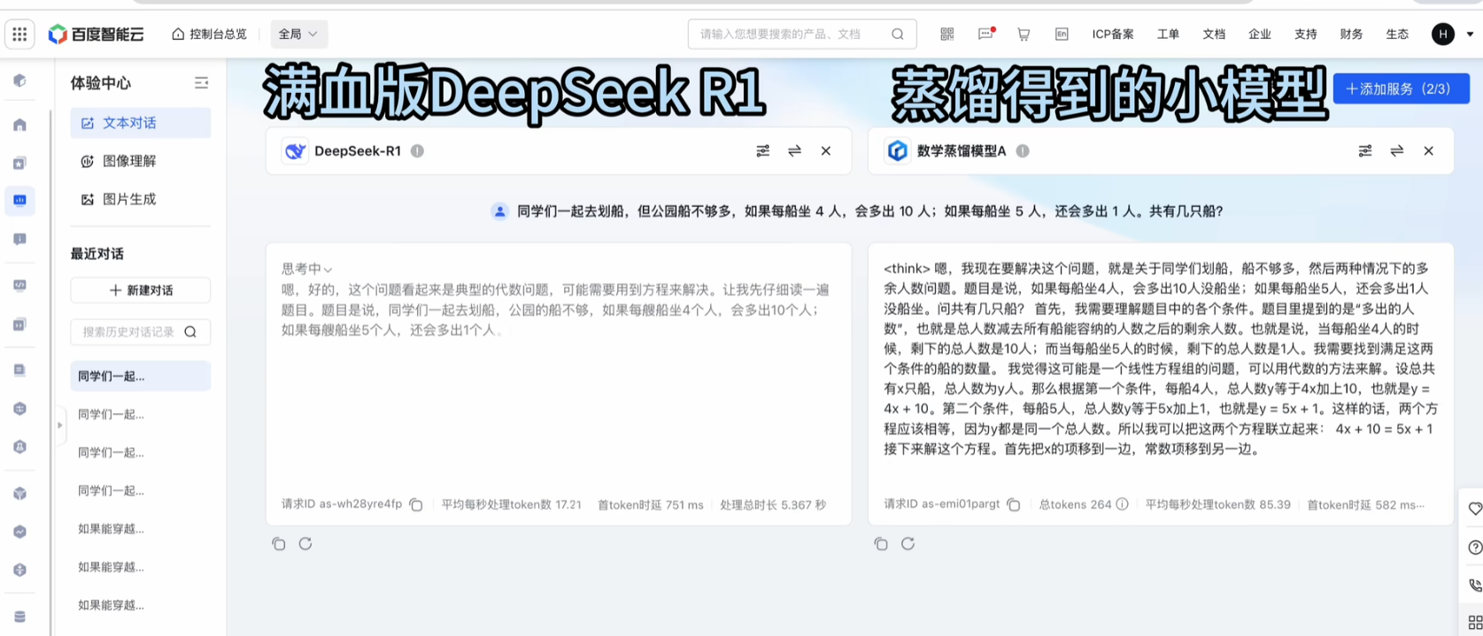The image size is (1483, 636).
Task: Click the H user avatar
Action: tap(1443, 34)
